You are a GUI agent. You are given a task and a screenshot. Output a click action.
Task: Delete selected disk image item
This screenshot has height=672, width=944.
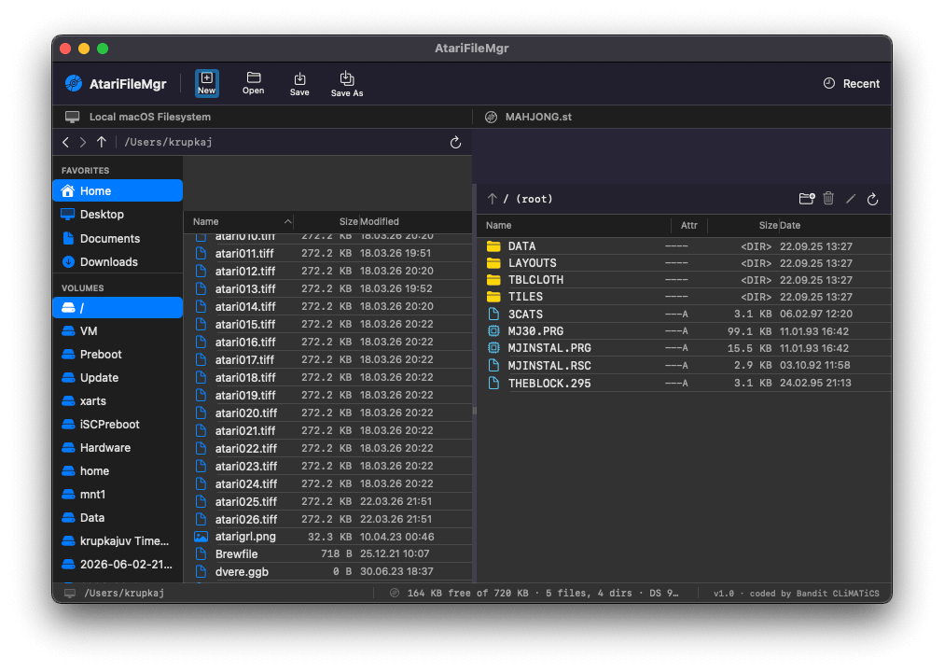828,199
